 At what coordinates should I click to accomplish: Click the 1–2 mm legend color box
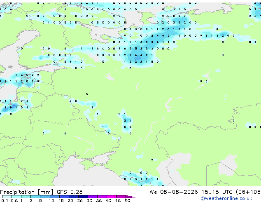(x=26, y=197)
